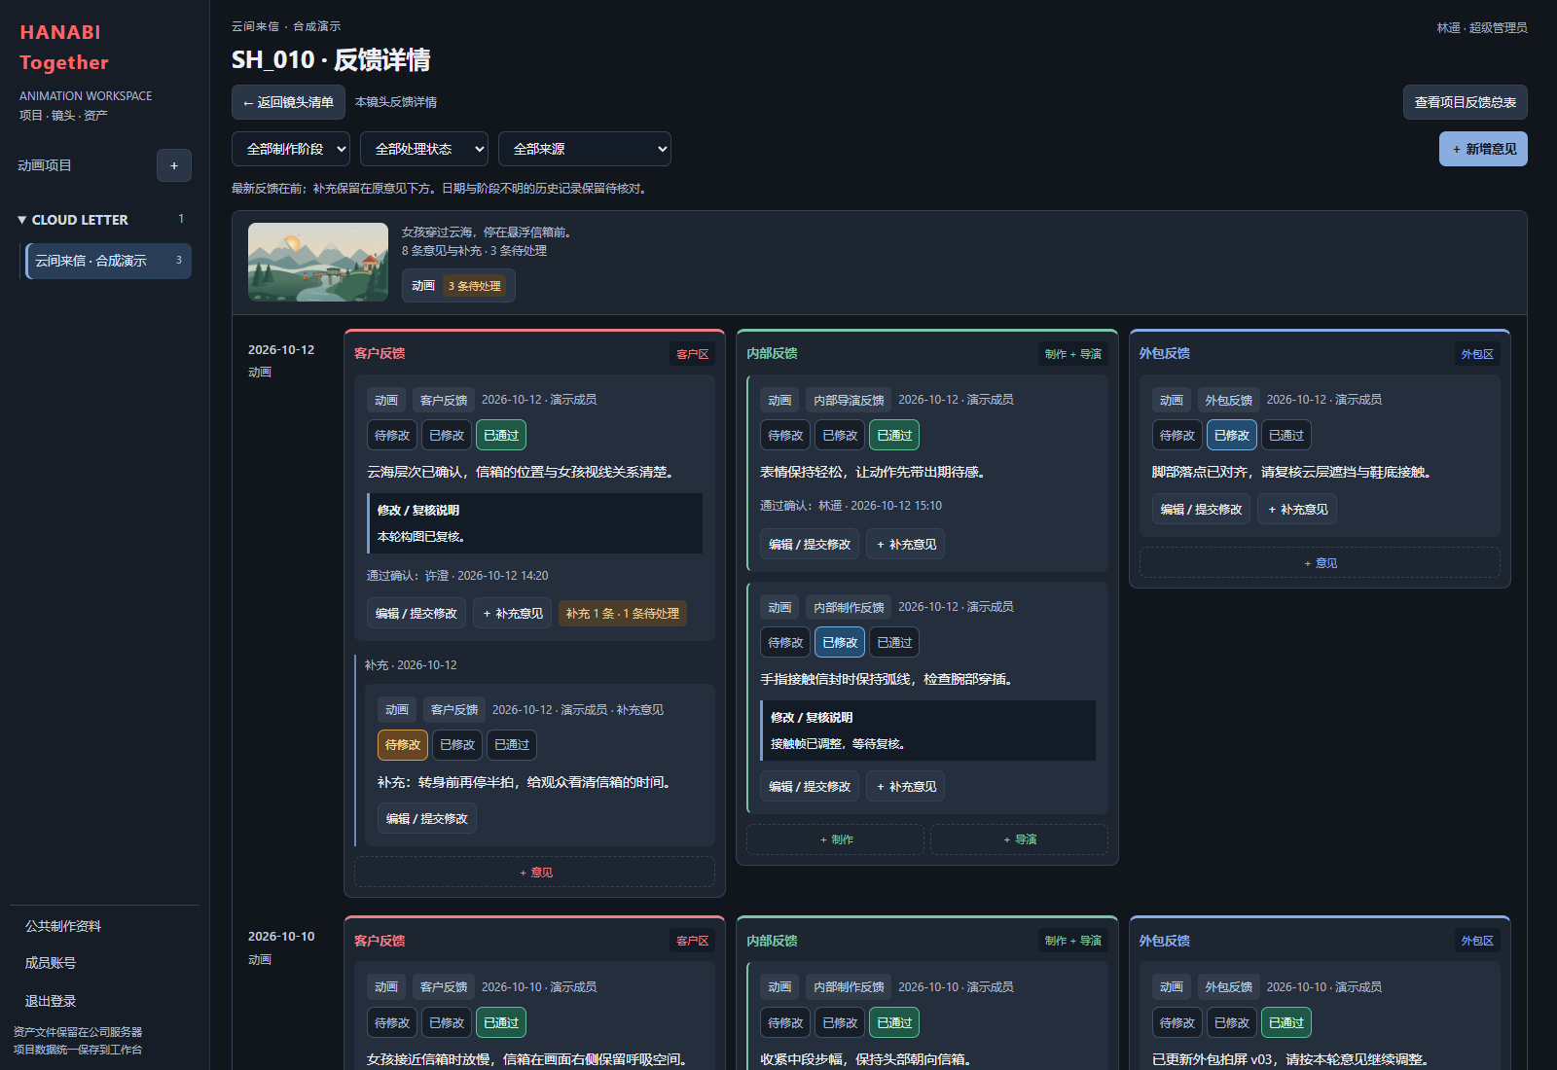Viewport: 1557px width, 1070px height.
Task: Open 查看项目反馈总表 overview
Action: tap(1465, 102)
